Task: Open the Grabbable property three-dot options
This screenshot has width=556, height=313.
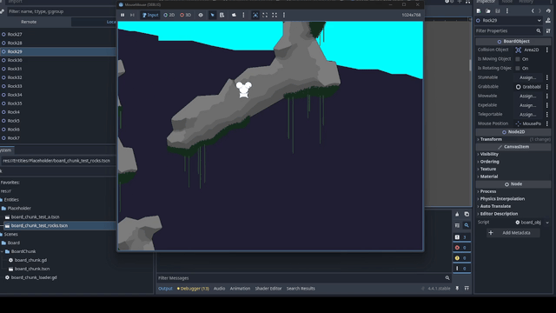Action: click(546, 87)
